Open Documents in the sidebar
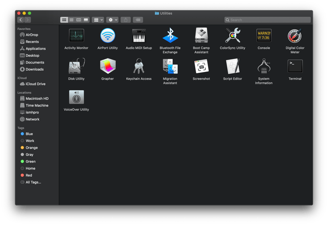 coord(32,62)
